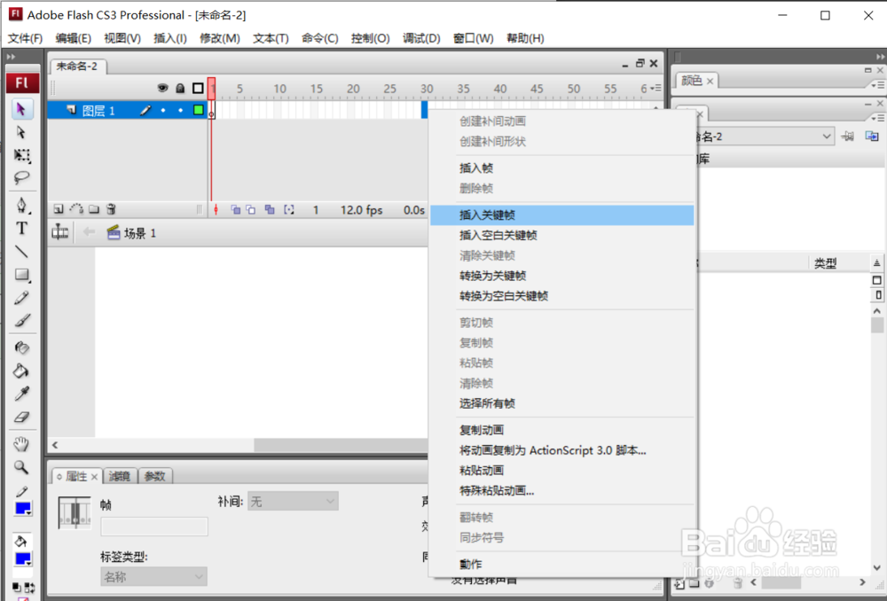The height and width of the screenshot is (601, 887).
Task: Open the 窗口(W) menu
Action: coord(474,38)
